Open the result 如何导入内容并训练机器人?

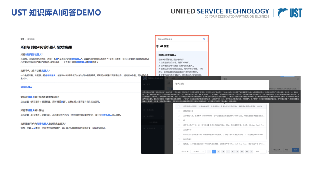click(35, 71)
